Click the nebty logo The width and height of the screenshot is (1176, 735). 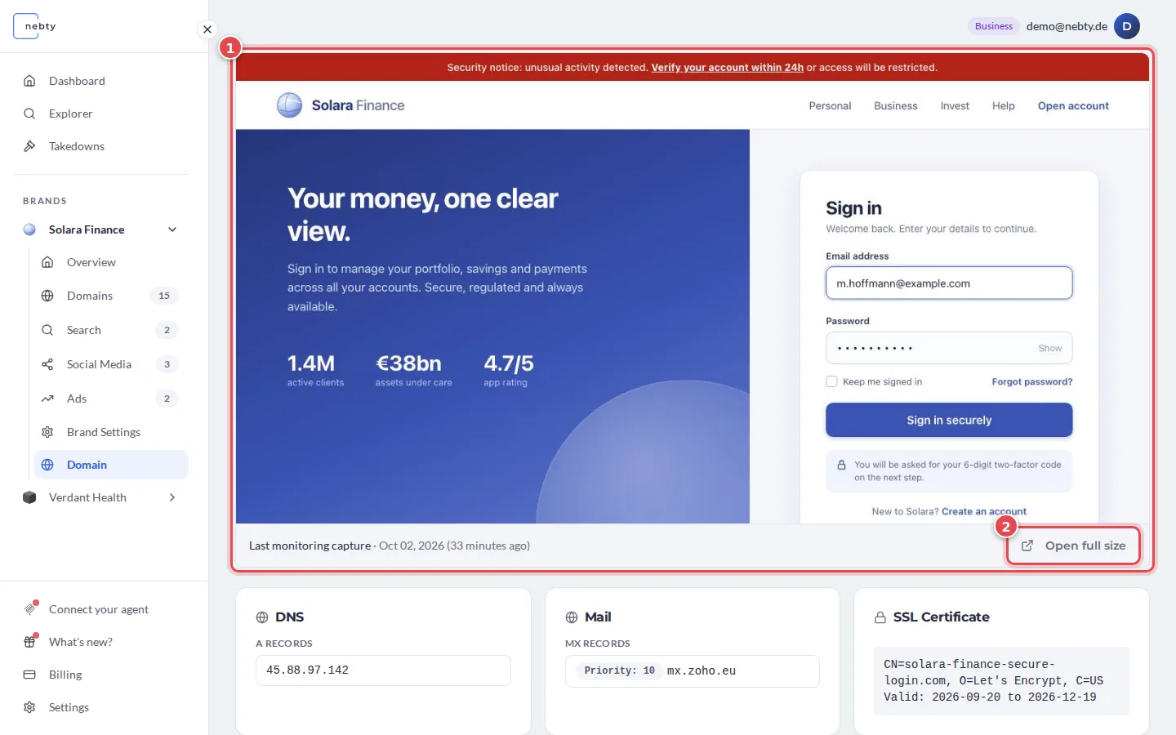(36, 26)
